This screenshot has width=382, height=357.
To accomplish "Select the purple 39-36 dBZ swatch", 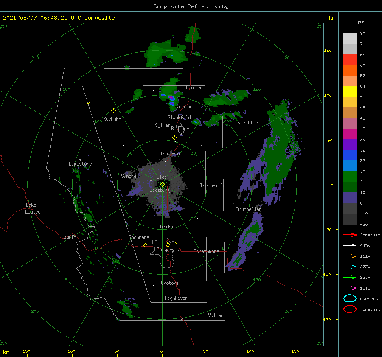I will click(350, 145).
